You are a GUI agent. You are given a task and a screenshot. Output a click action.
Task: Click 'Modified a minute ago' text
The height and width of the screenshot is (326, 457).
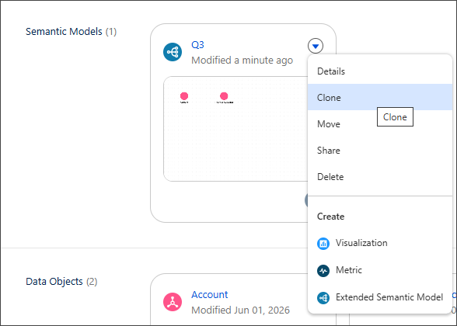point(242,61)
